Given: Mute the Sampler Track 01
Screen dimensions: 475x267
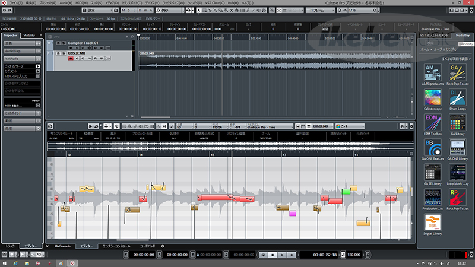Looking at the screenshot, I should coord(56,43).
